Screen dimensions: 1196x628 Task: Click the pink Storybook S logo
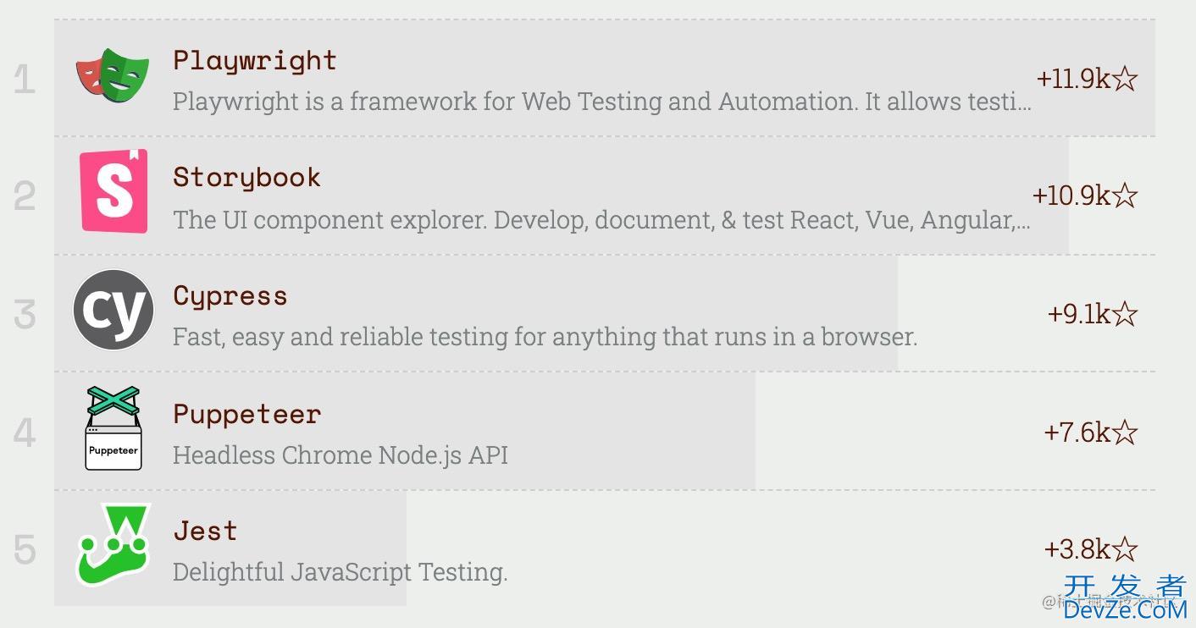pyautogui.click(x=114, y=191)
